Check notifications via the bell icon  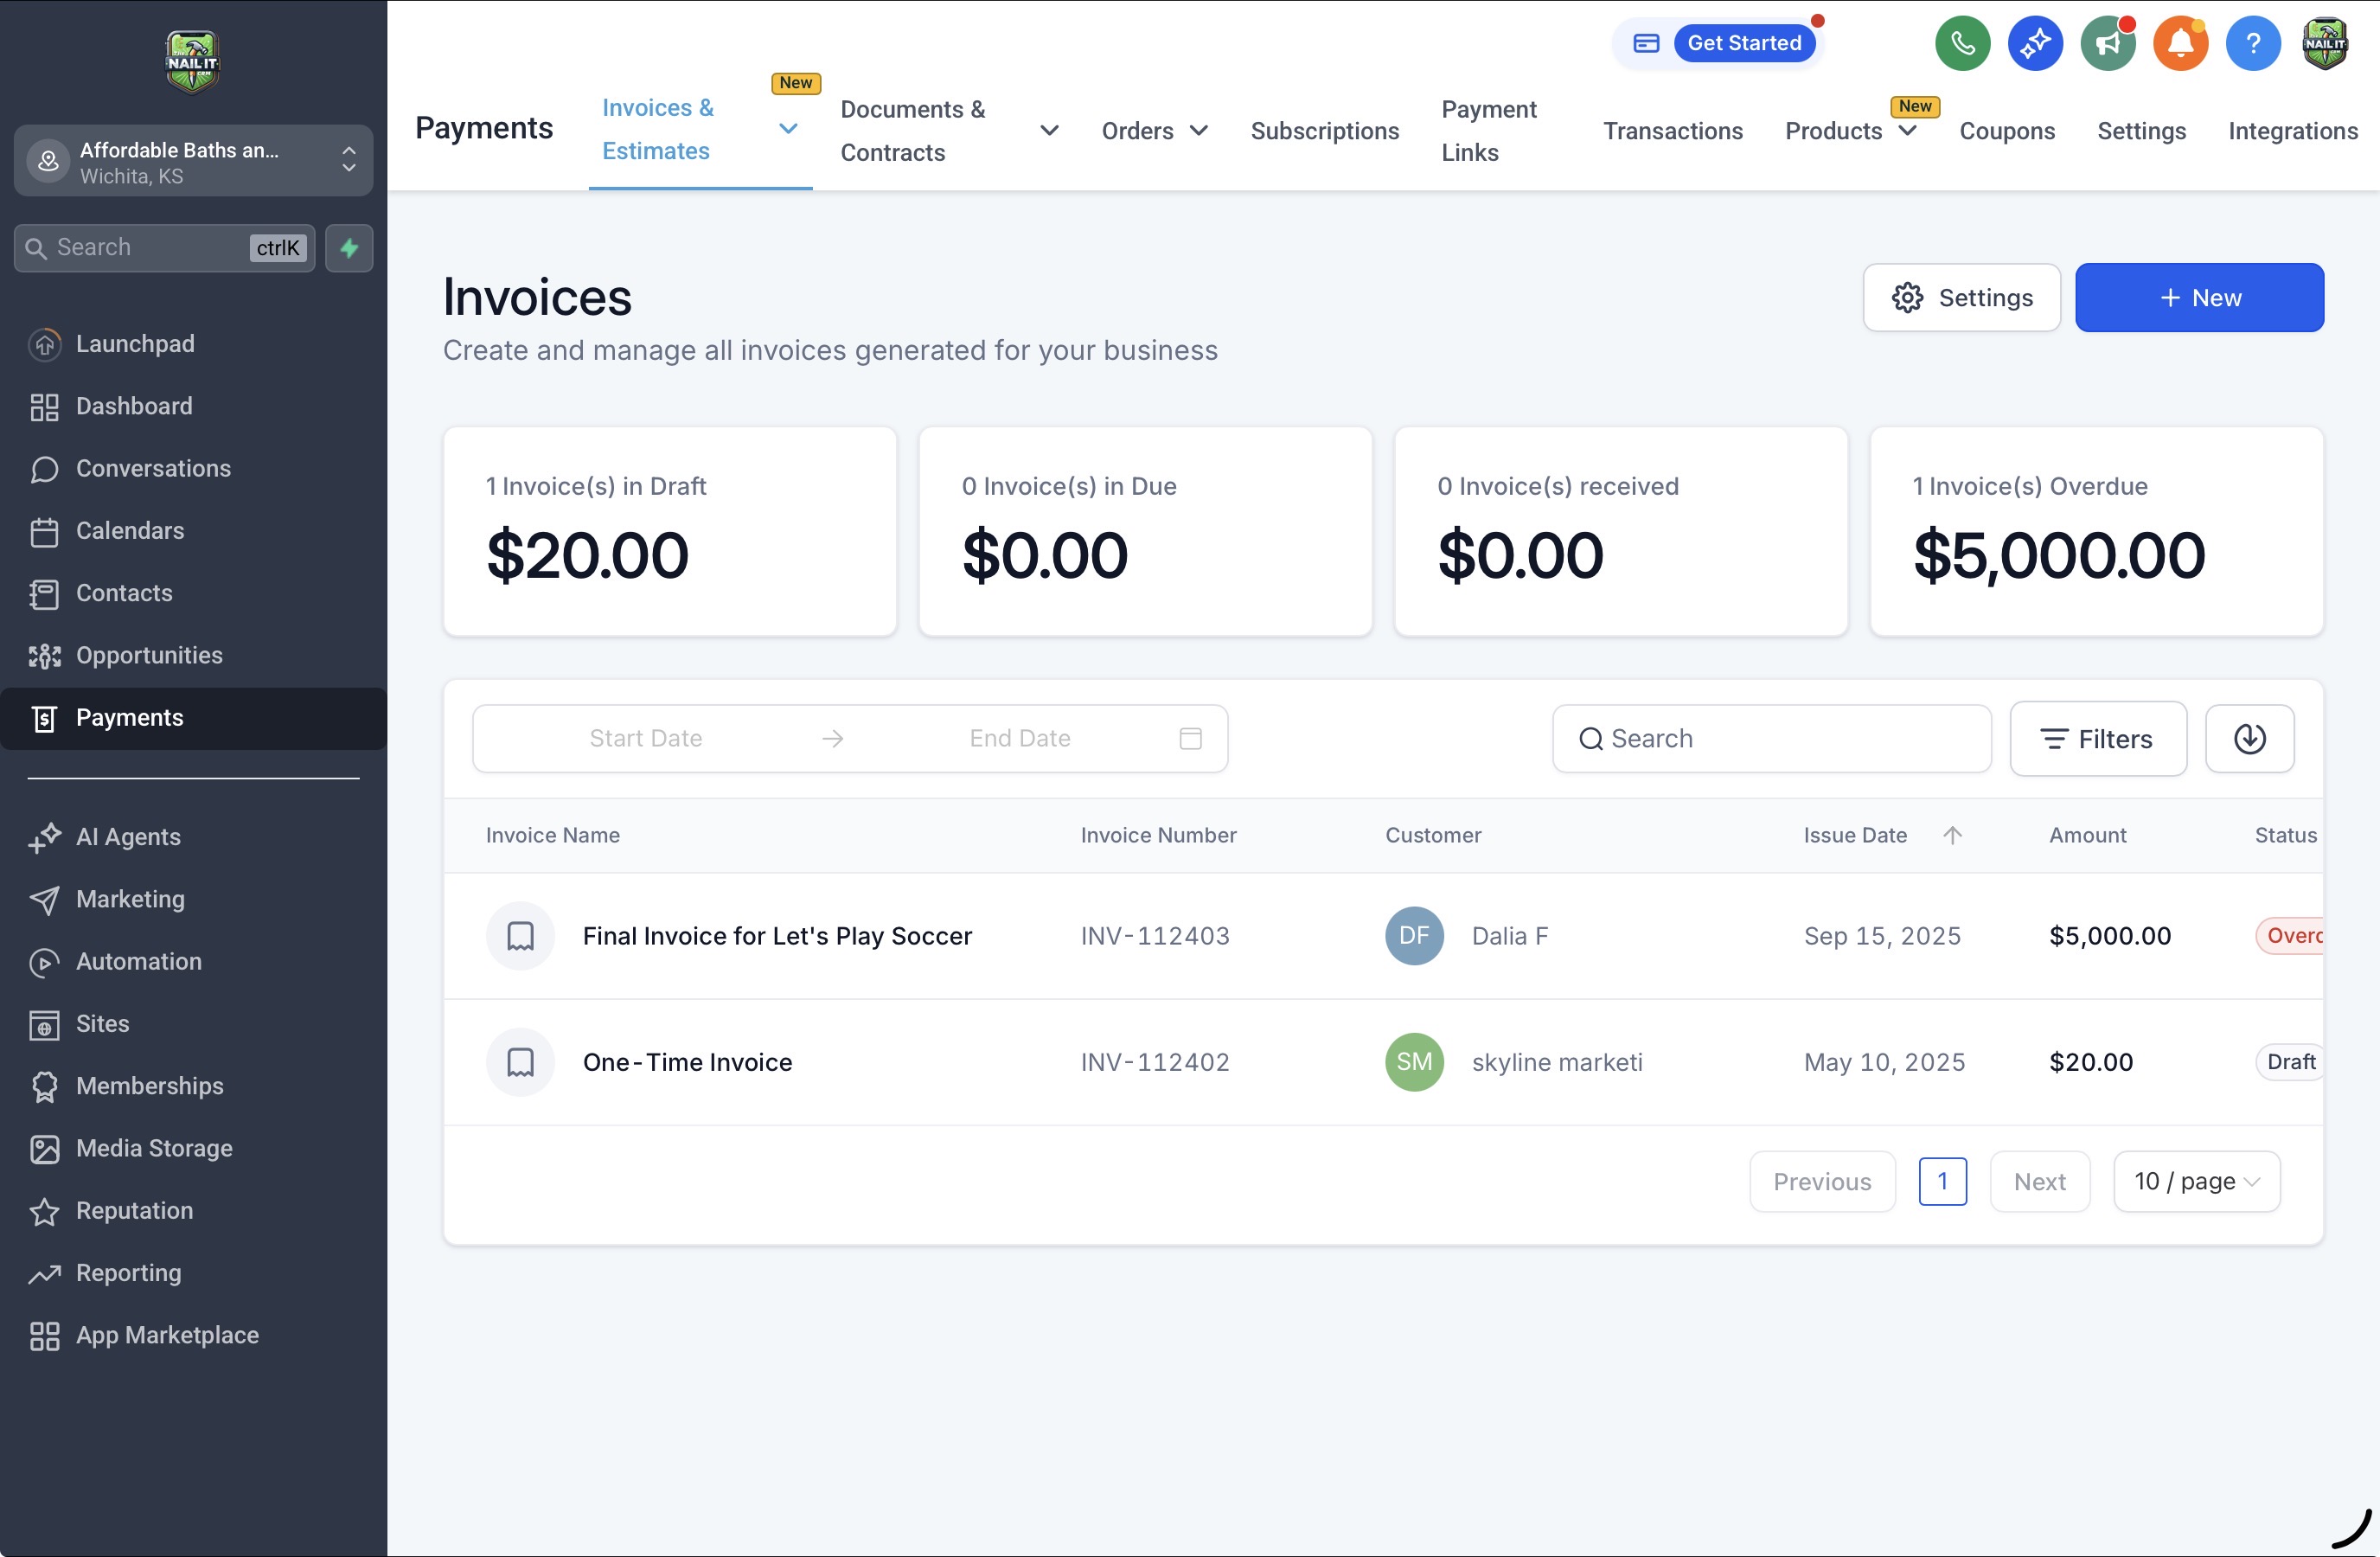tap(2179, 43)
